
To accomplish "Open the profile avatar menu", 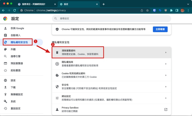I will pyautogui.click(x=182, y=10).
